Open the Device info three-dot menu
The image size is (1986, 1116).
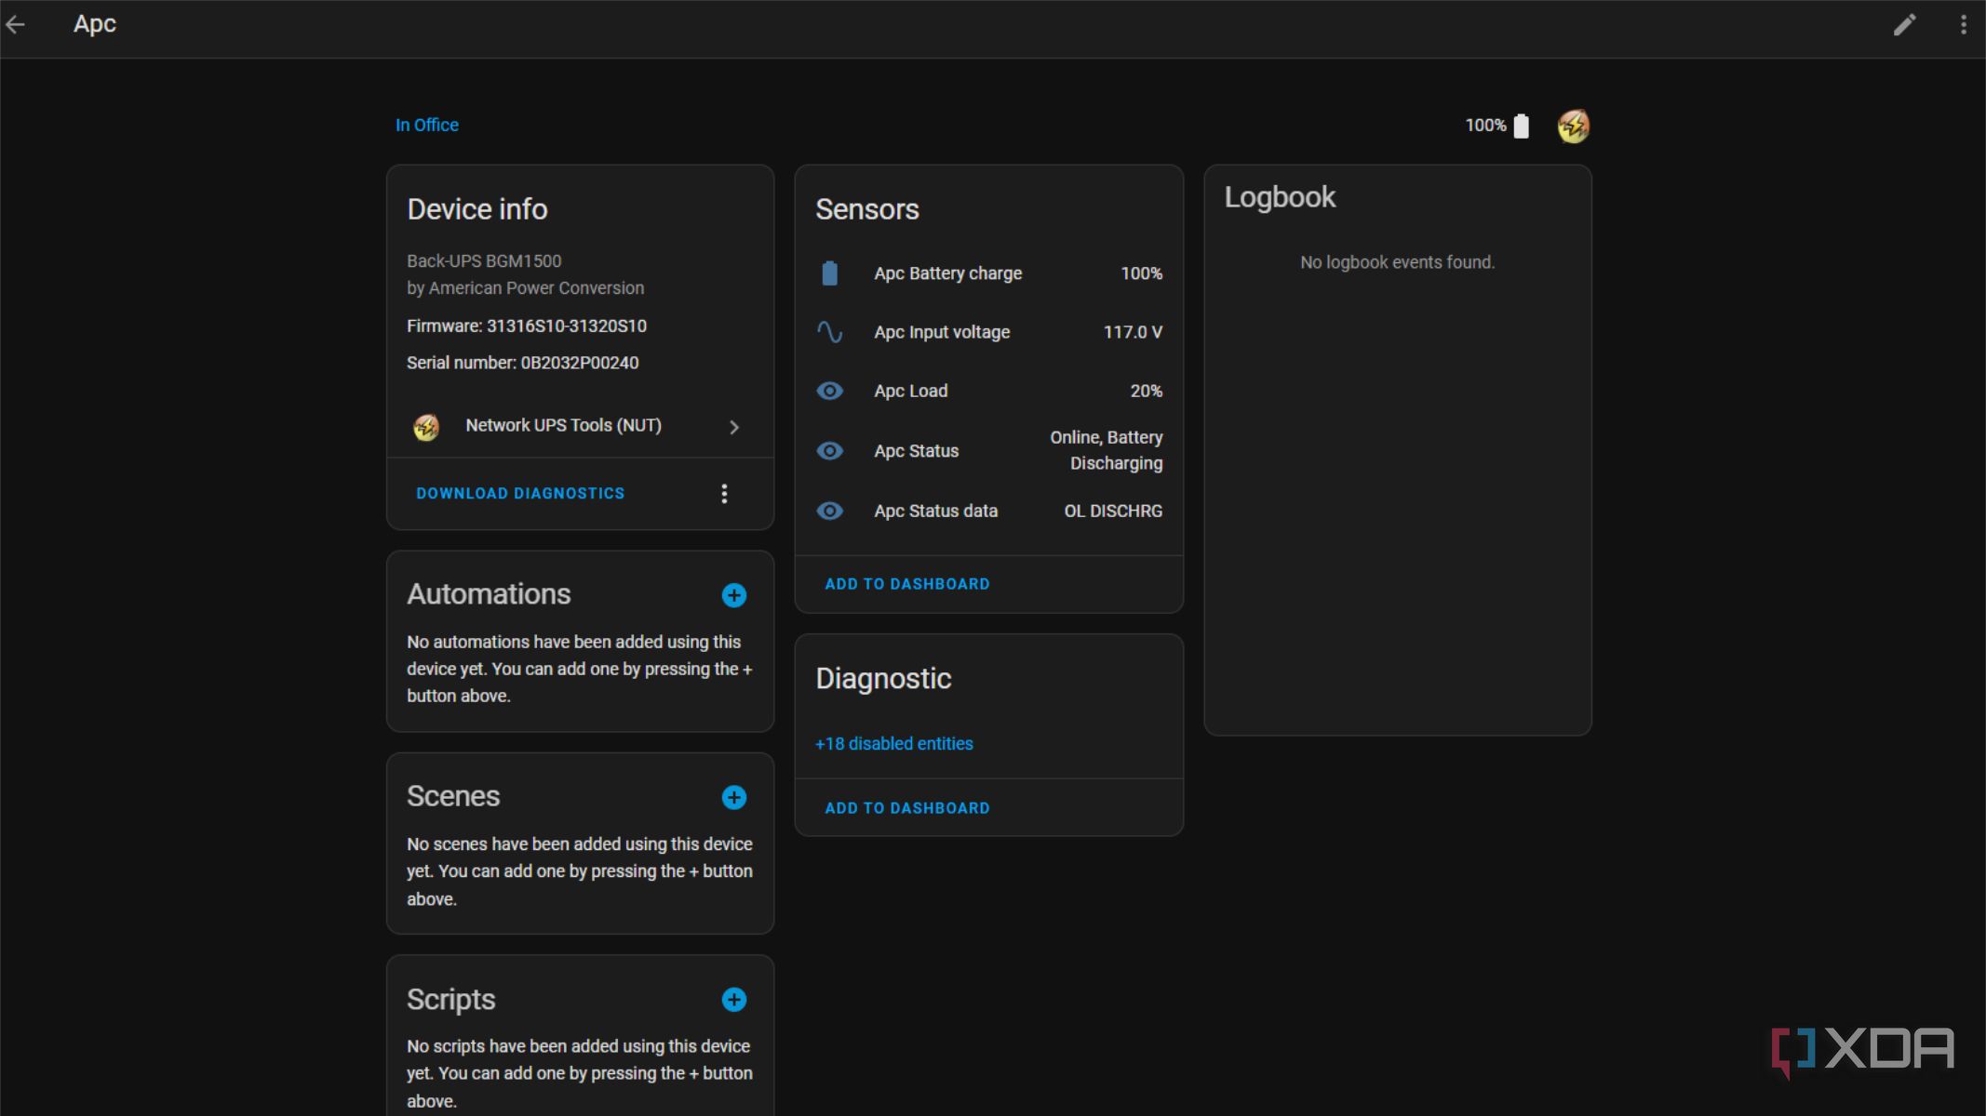725,493
